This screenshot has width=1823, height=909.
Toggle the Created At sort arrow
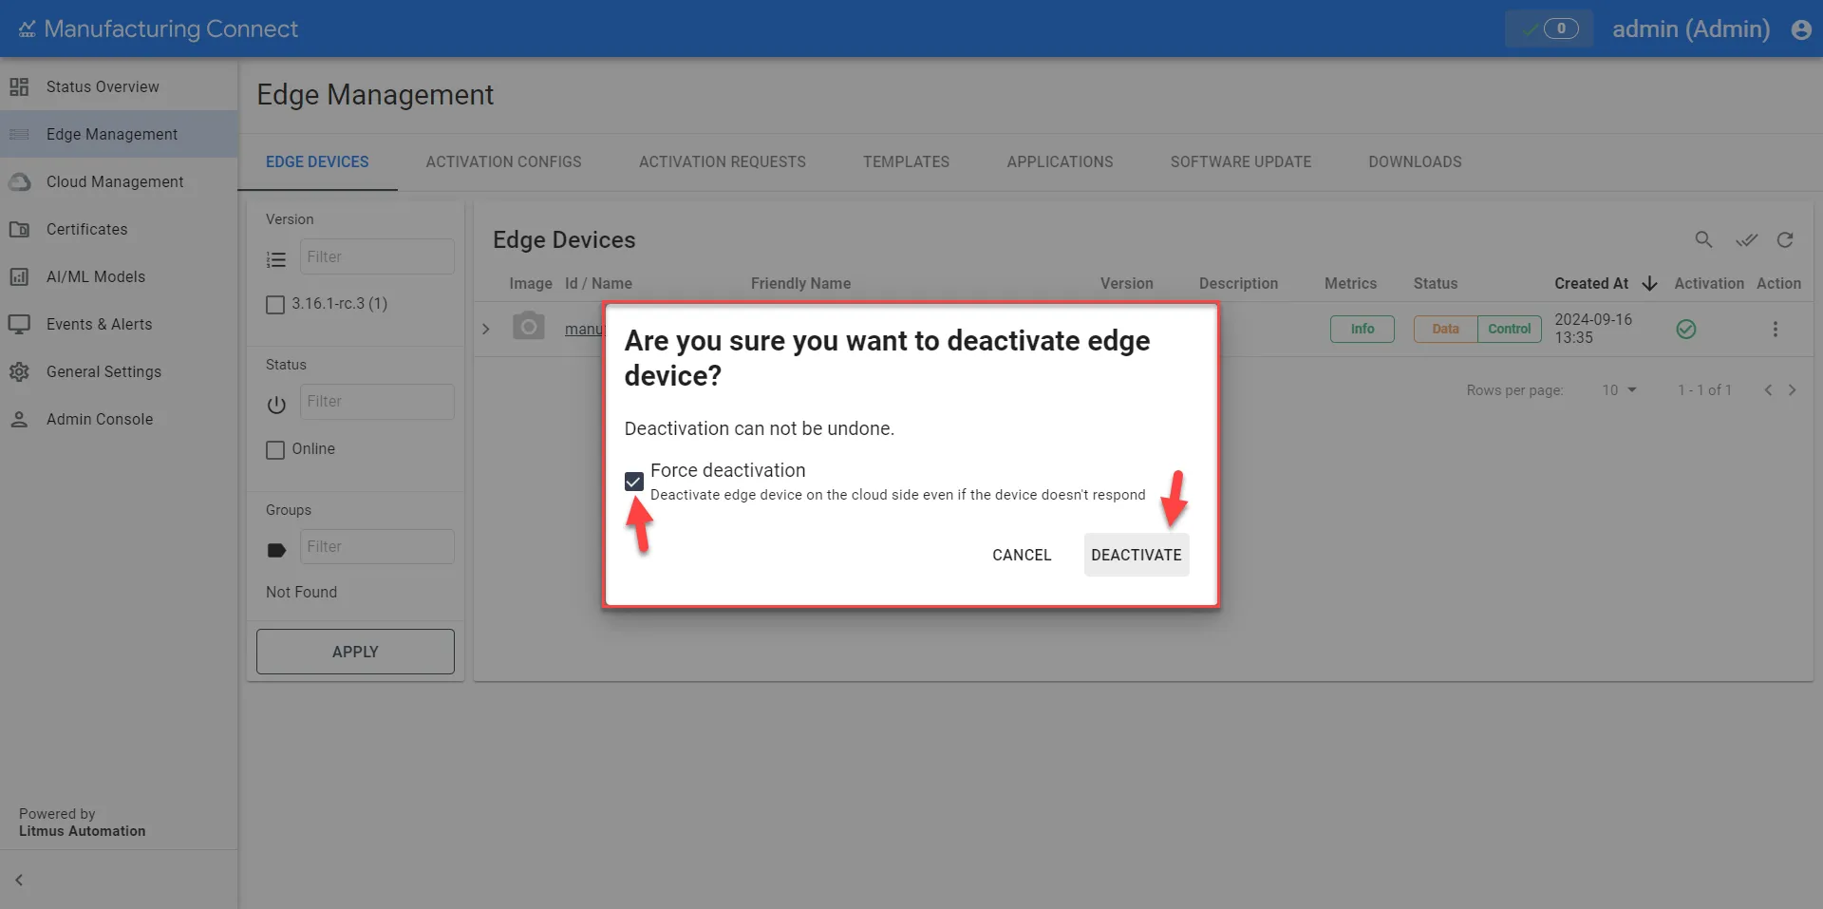pos(1650,283)
